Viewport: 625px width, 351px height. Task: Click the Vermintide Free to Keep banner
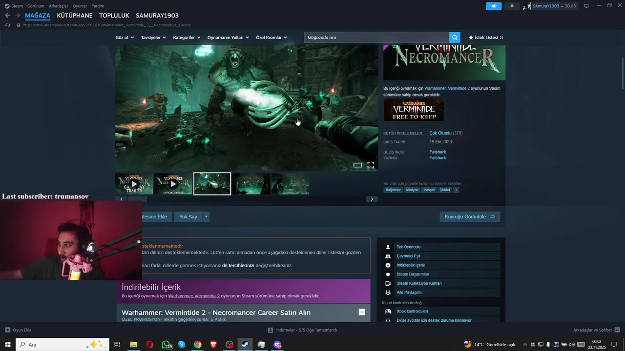[414, 110]
